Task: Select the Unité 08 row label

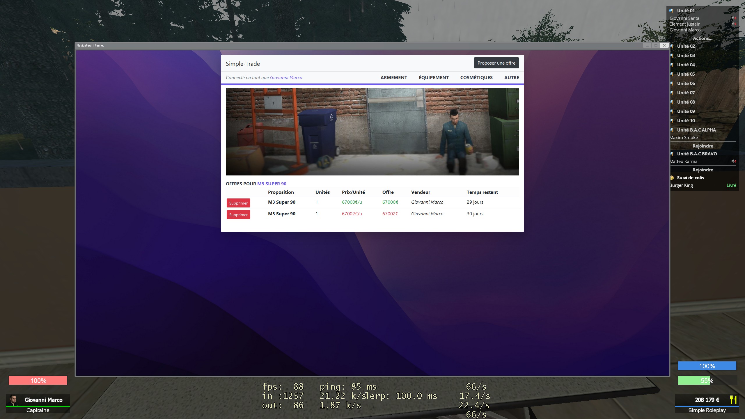Action: 686,102
